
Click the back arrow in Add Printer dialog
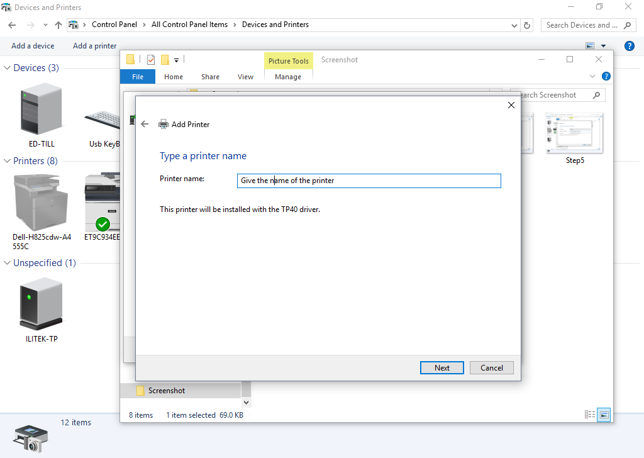click(145, 124)
